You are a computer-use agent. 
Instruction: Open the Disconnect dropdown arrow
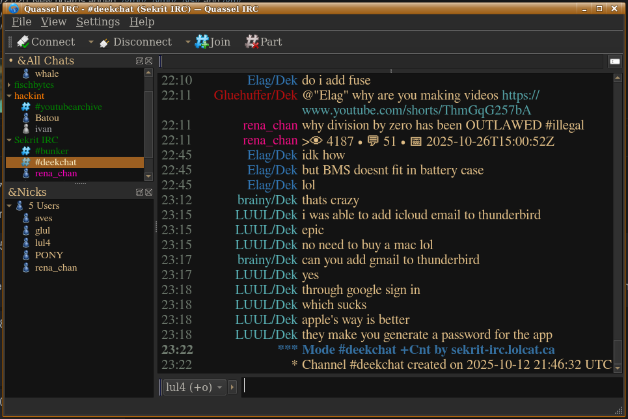188,42
